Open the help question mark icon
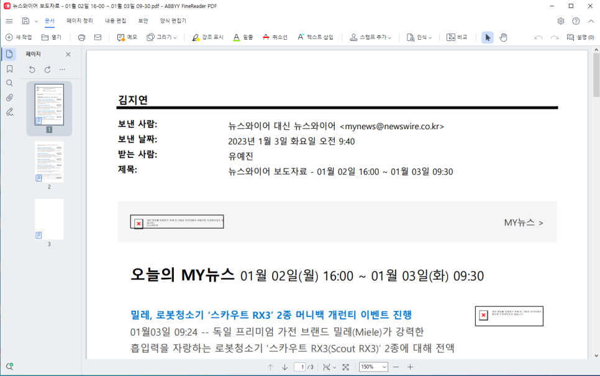The height and width of the screenshot is (376, 600). click(x=576, y=21)
